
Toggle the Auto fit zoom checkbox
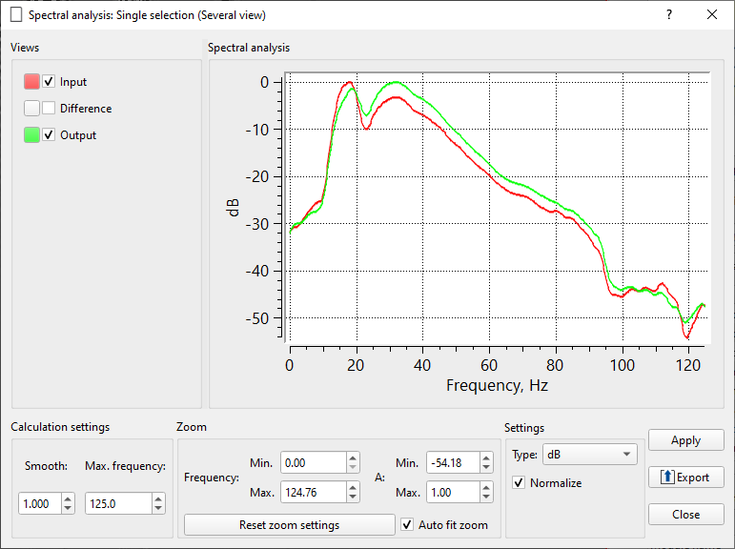408,525
